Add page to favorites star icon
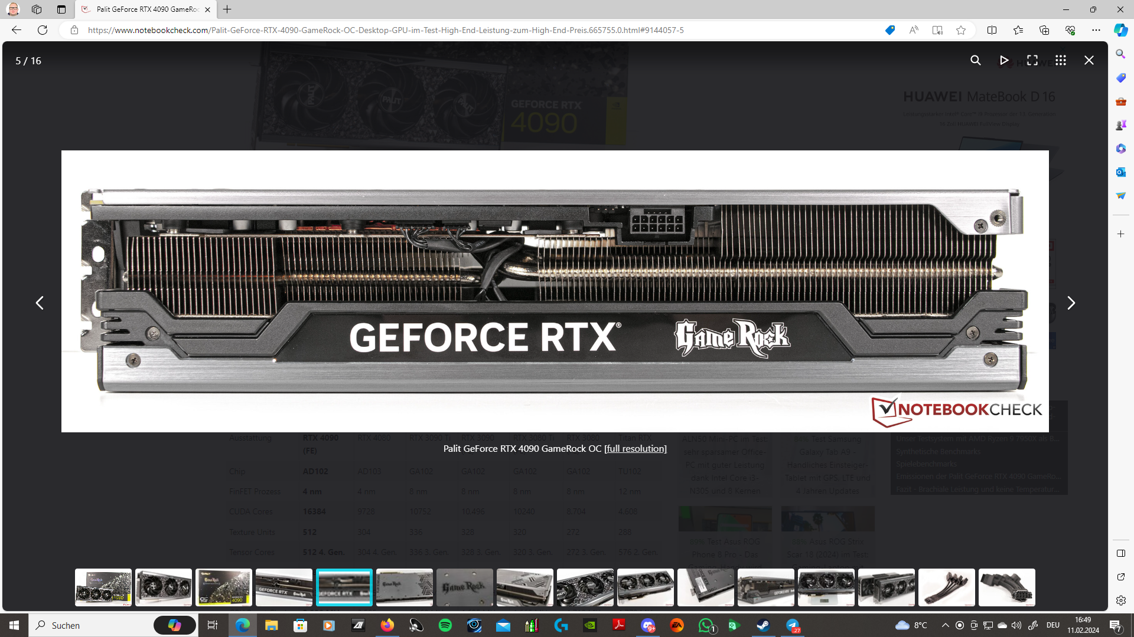This screenshot has width=1134, height=637. (961, 30)
